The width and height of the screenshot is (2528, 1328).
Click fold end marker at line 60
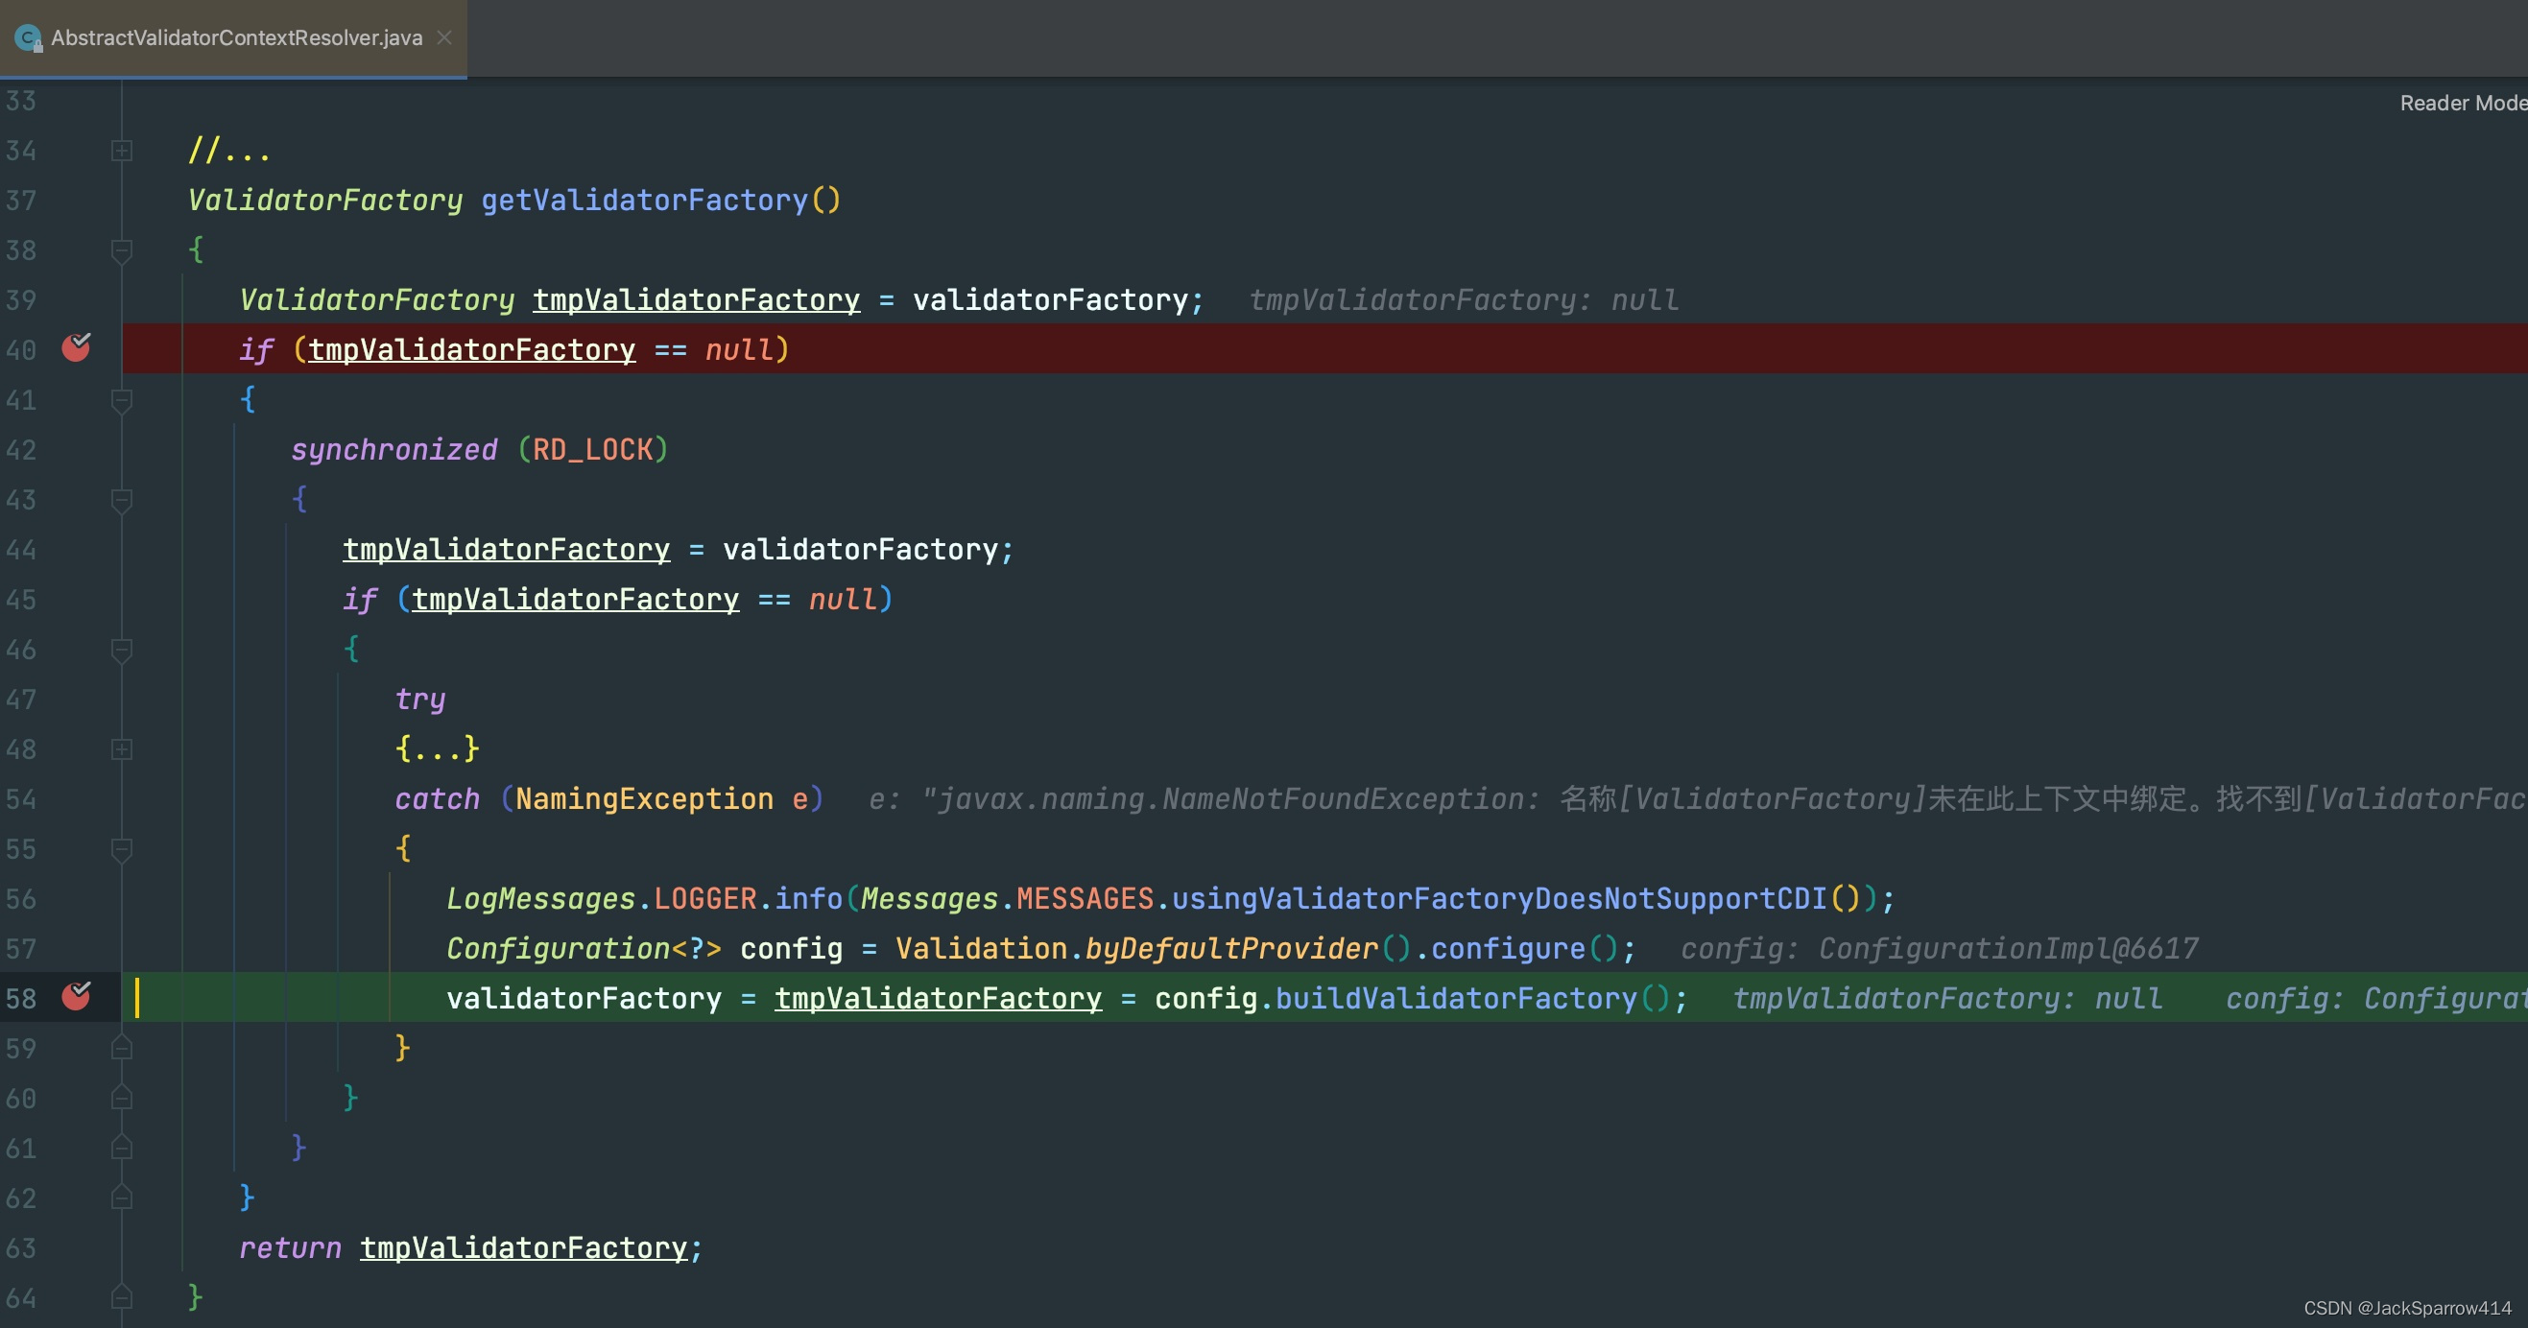[x=122, y=1098]
